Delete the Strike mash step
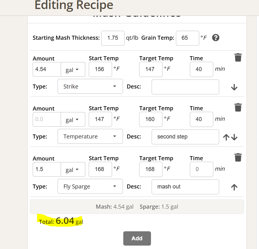The height and width of the screenshot is (249, 259). pos(238,57)
